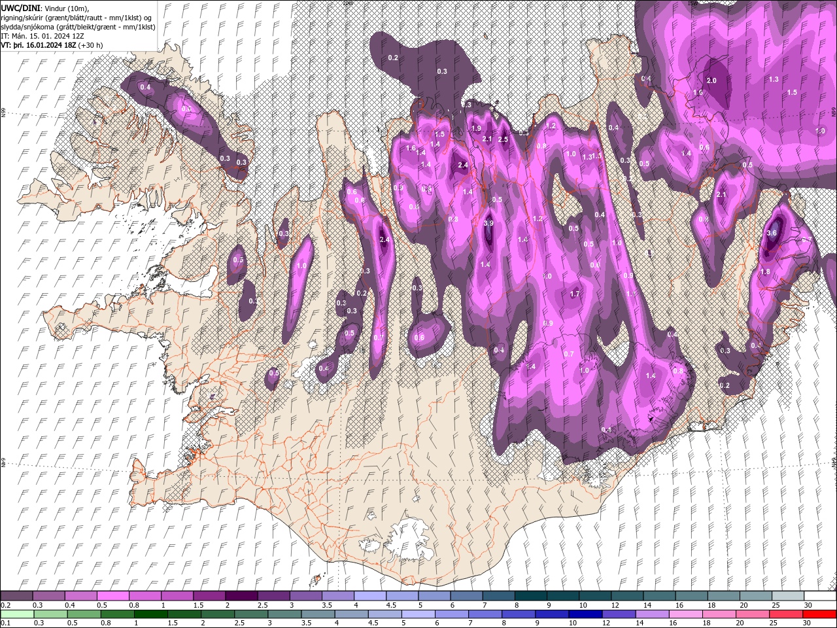Viewport: 837px width, 628px height.
Task: Click the pale green rain swatch between 0.1 and 0.3
Action: 17,614
